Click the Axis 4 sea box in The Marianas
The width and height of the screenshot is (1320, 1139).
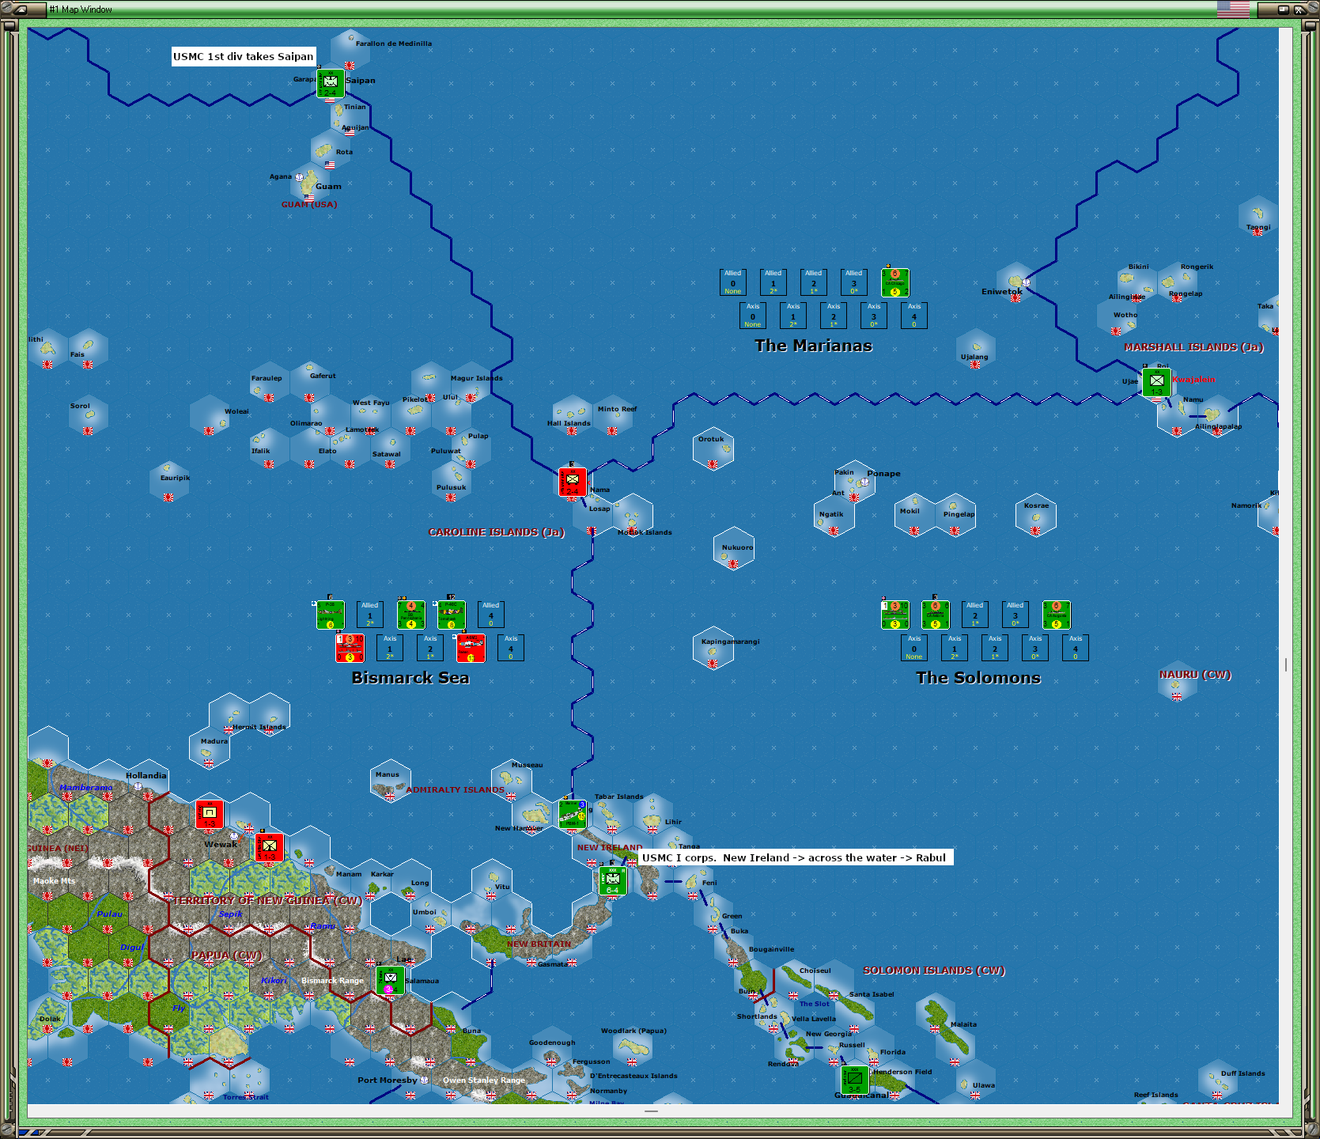click(x=914, y=316)
